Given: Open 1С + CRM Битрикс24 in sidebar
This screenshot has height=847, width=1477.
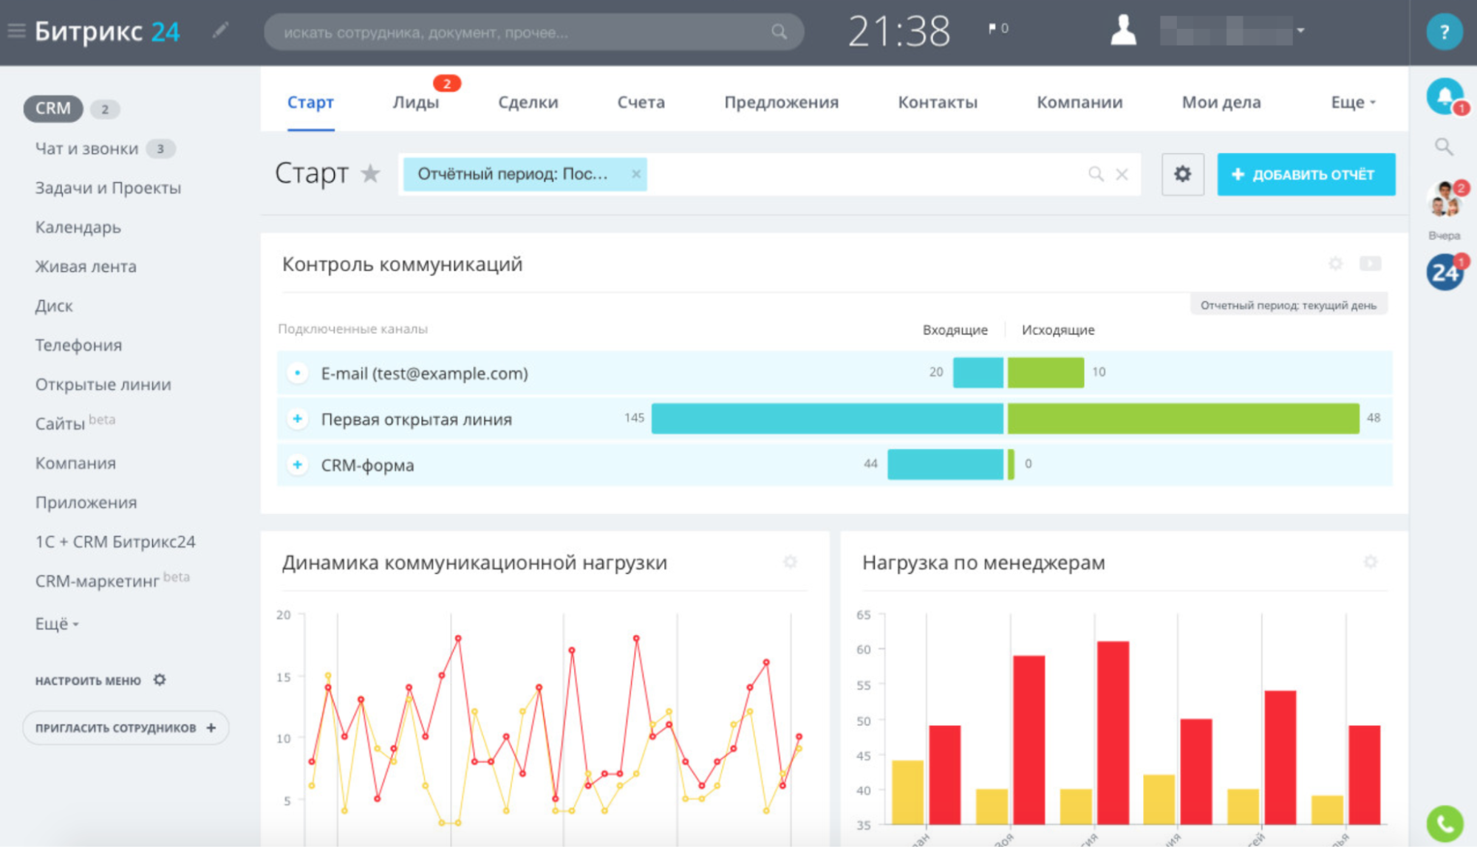Looking at the screenshot, I should [115, 541].
